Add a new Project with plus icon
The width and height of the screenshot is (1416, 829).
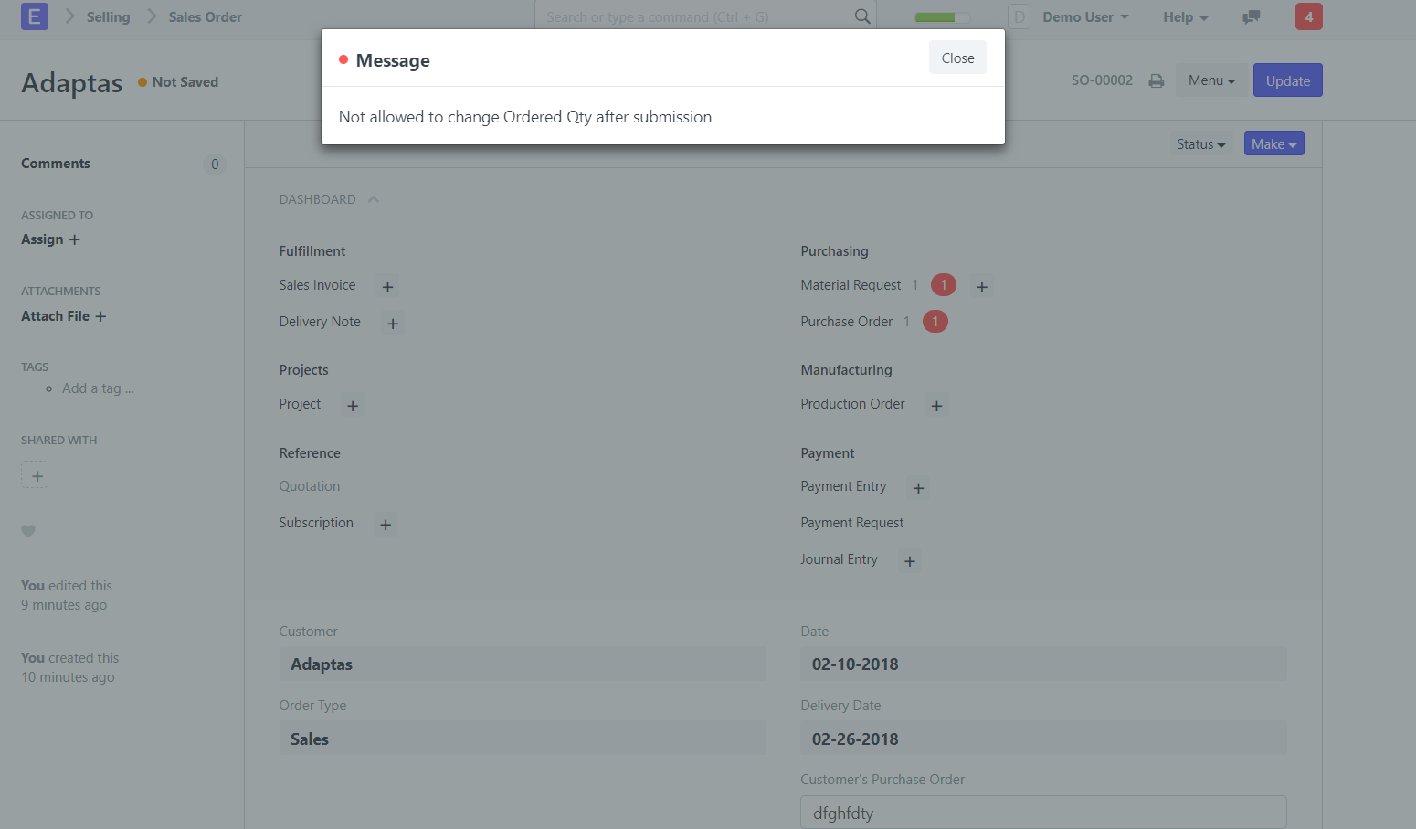click(353, 405)
